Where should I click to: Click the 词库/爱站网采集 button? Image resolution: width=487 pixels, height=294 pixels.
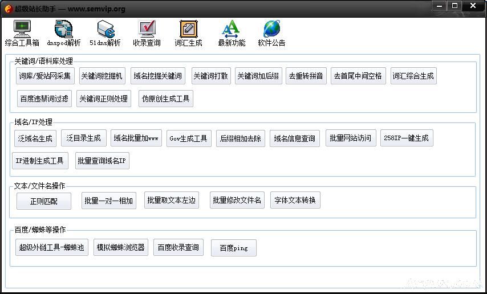pyautogui.click(x=46, y=76)
